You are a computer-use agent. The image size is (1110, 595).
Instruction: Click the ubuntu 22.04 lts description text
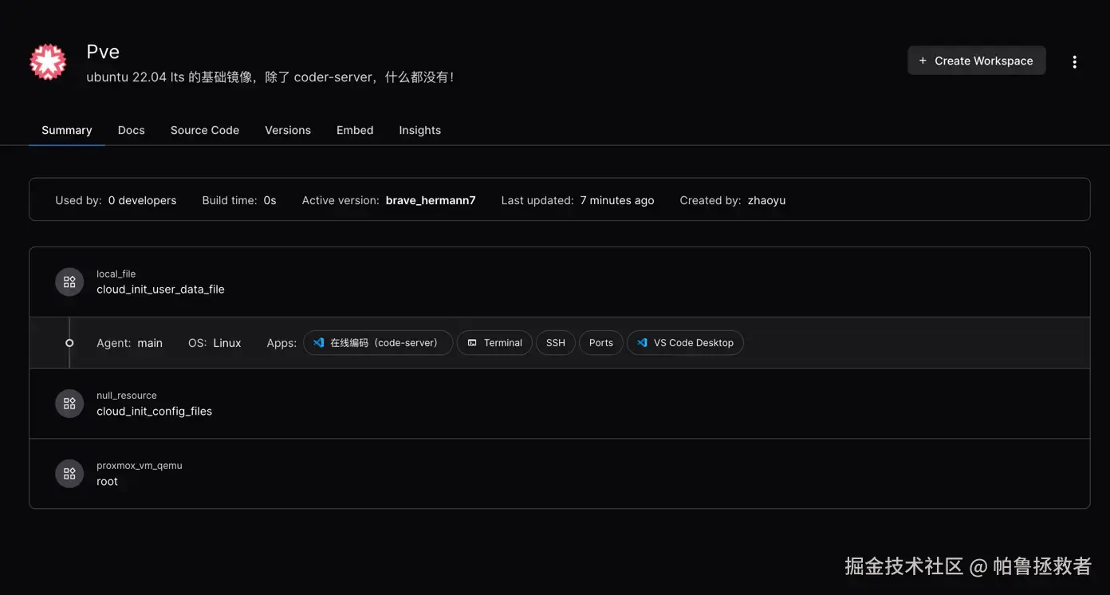tap(270, 77)
